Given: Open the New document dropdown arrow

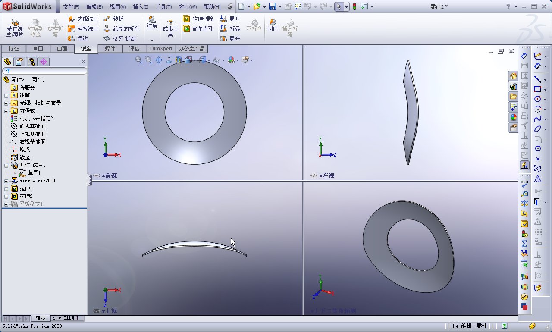Looking at the screenshot, I should point(249,7).
